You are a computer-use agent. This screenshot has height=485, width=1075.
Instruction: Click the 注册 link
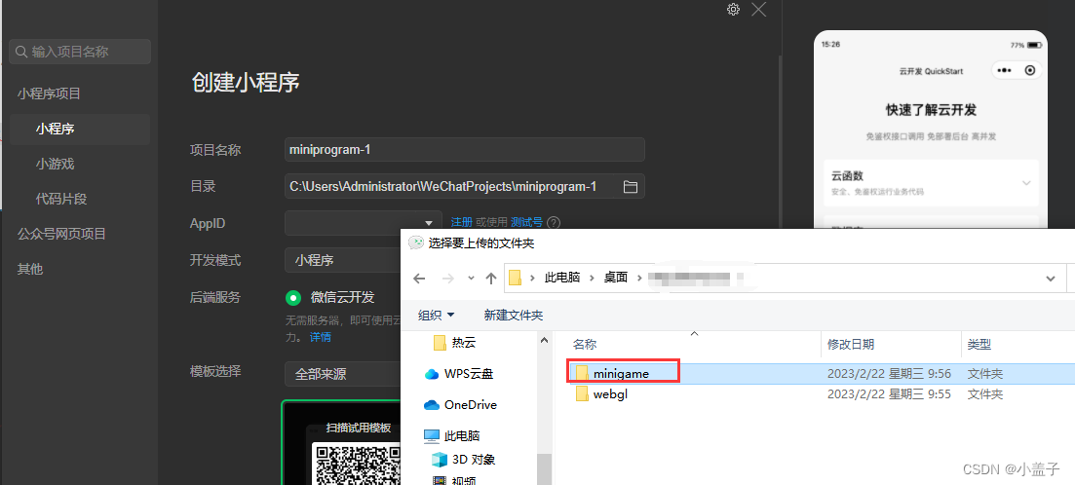pyautogui.click(x=461, y=222)
